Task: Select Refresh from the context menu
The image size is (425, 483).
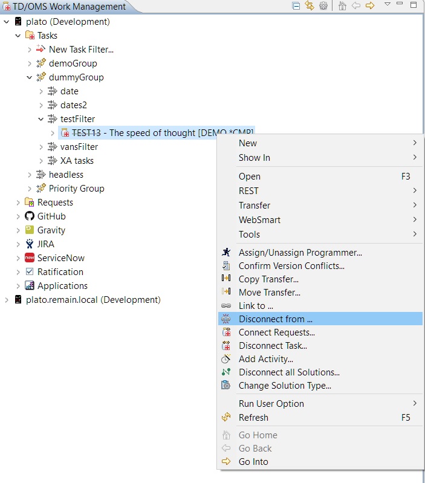Action: (253, 418)
